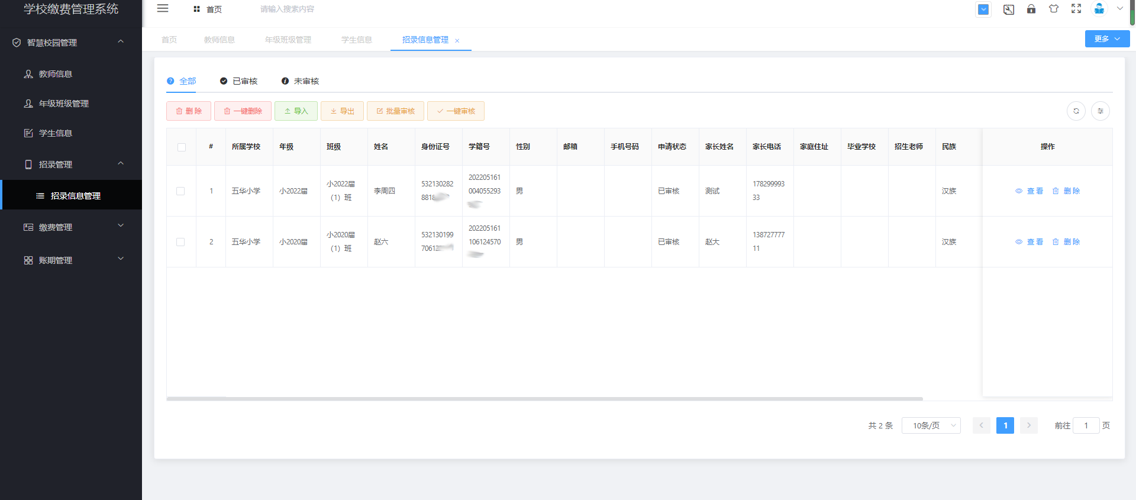Viewport: 1136px width, 500px height.
Task: Select the checkbox for row 赵六
Action: [x=180, y=242]
